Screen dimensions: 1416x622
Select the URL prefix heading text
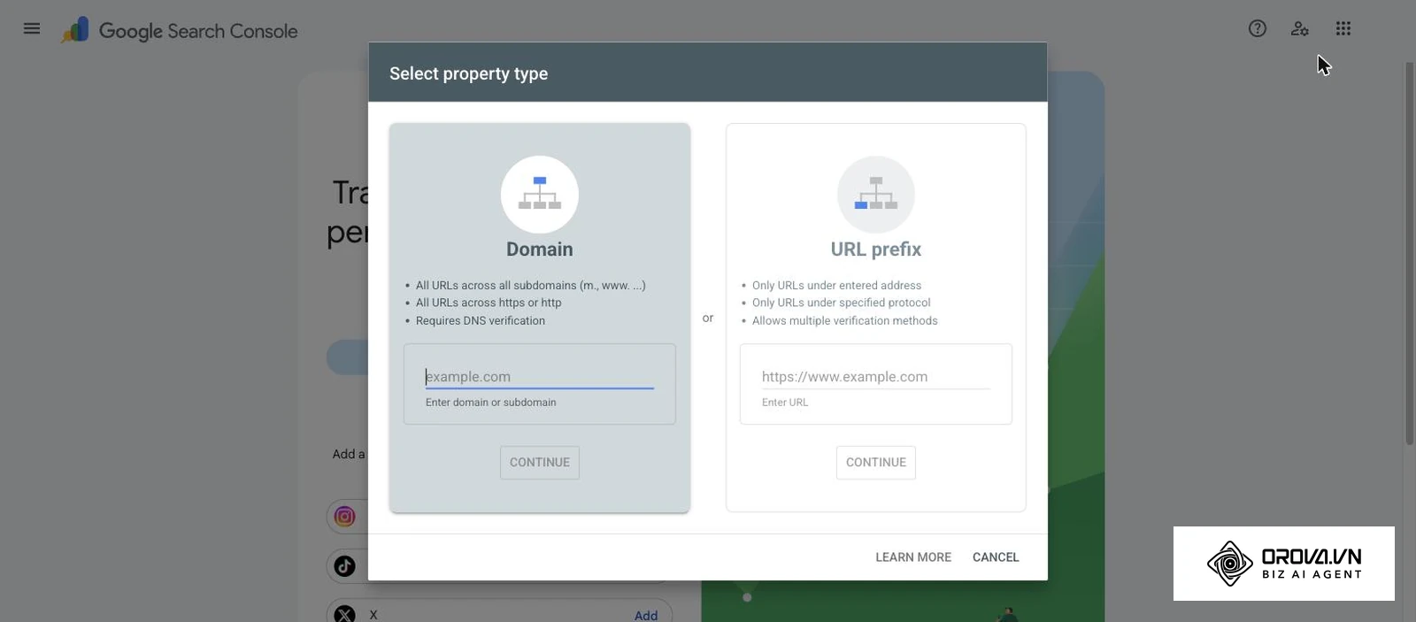tap(876, 250)
